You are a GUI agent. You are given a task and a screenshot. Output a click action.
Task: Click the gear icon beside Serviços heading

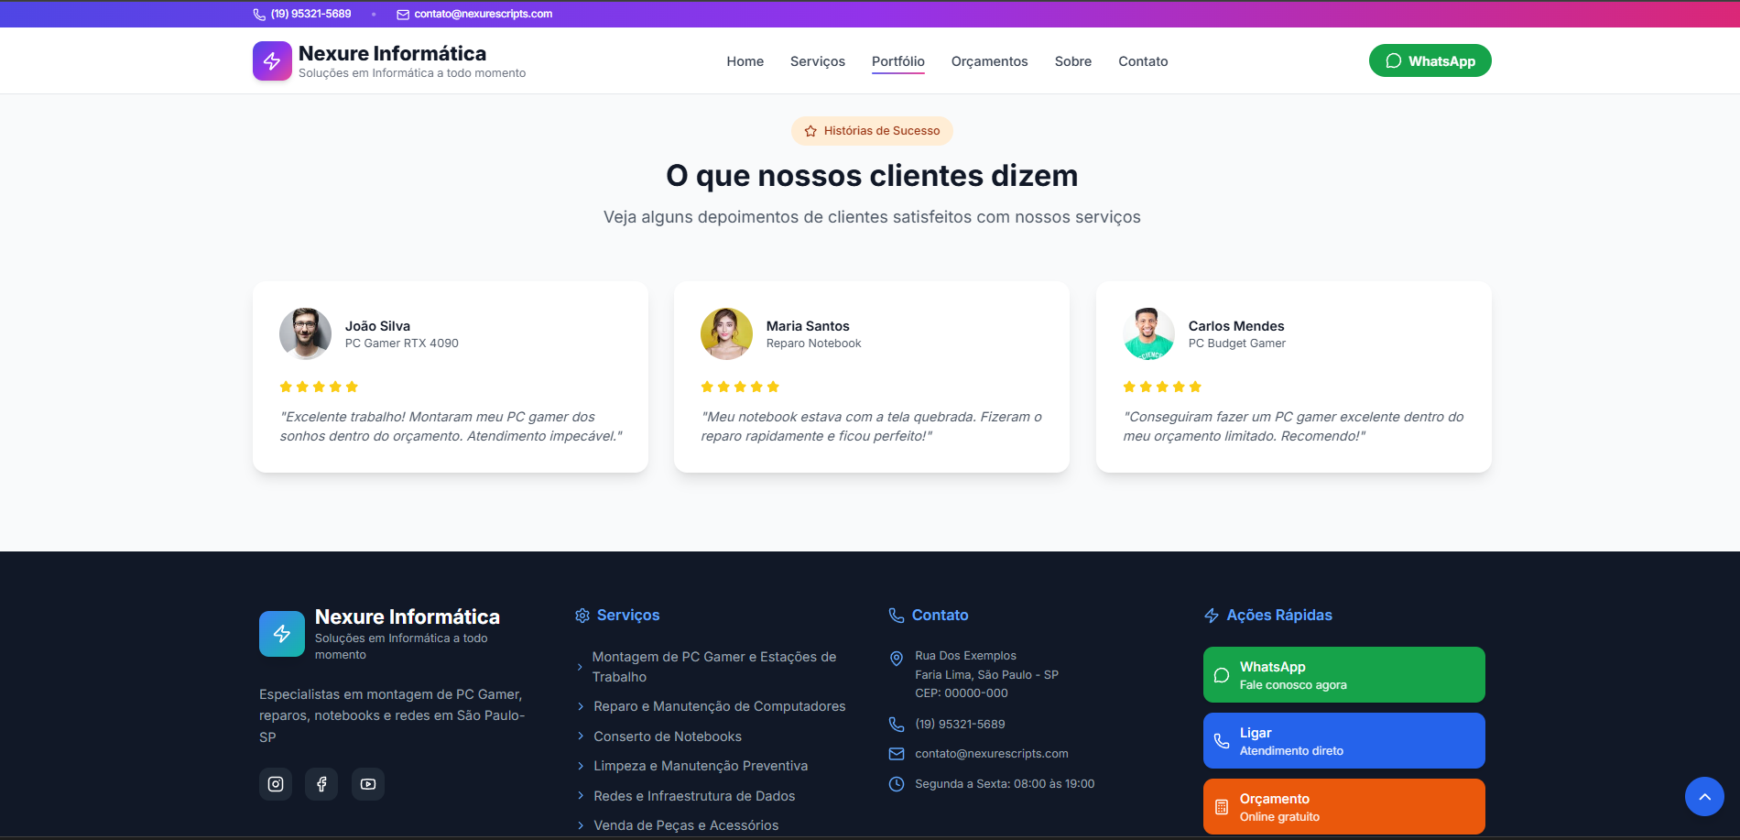582,616
